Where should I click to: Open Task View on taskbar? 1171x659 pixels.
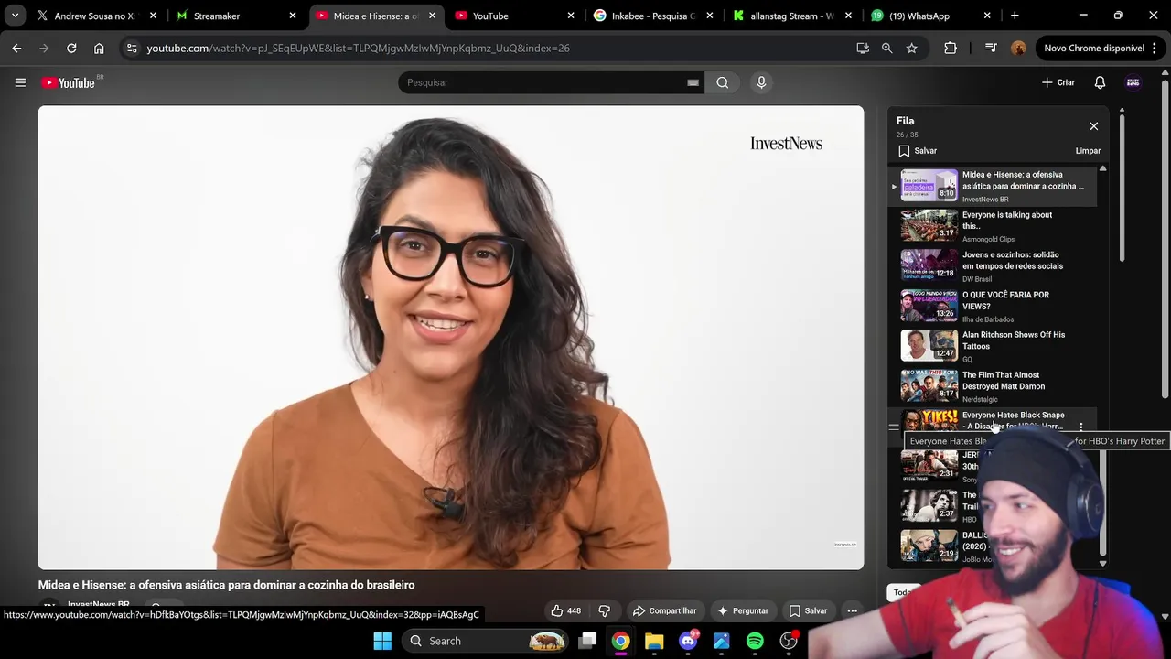pyautogui.click(x=587, y=641)
